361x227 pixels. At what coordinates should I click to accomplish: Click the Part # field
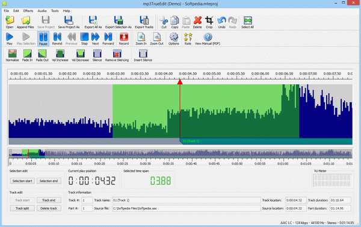[x=87, y=208]
